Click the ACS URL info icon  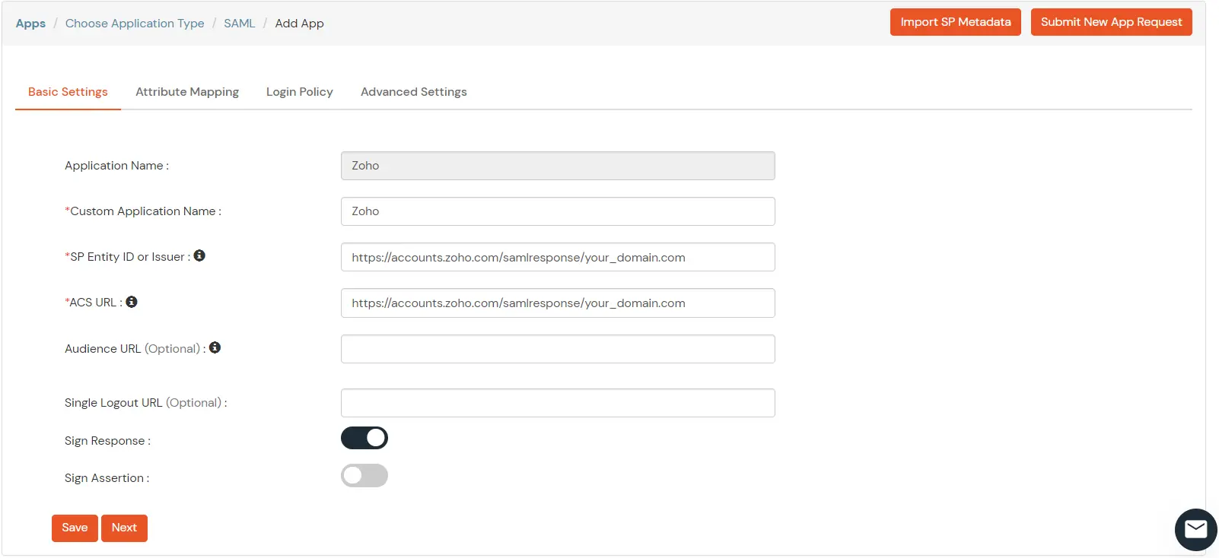coord(132,302)
